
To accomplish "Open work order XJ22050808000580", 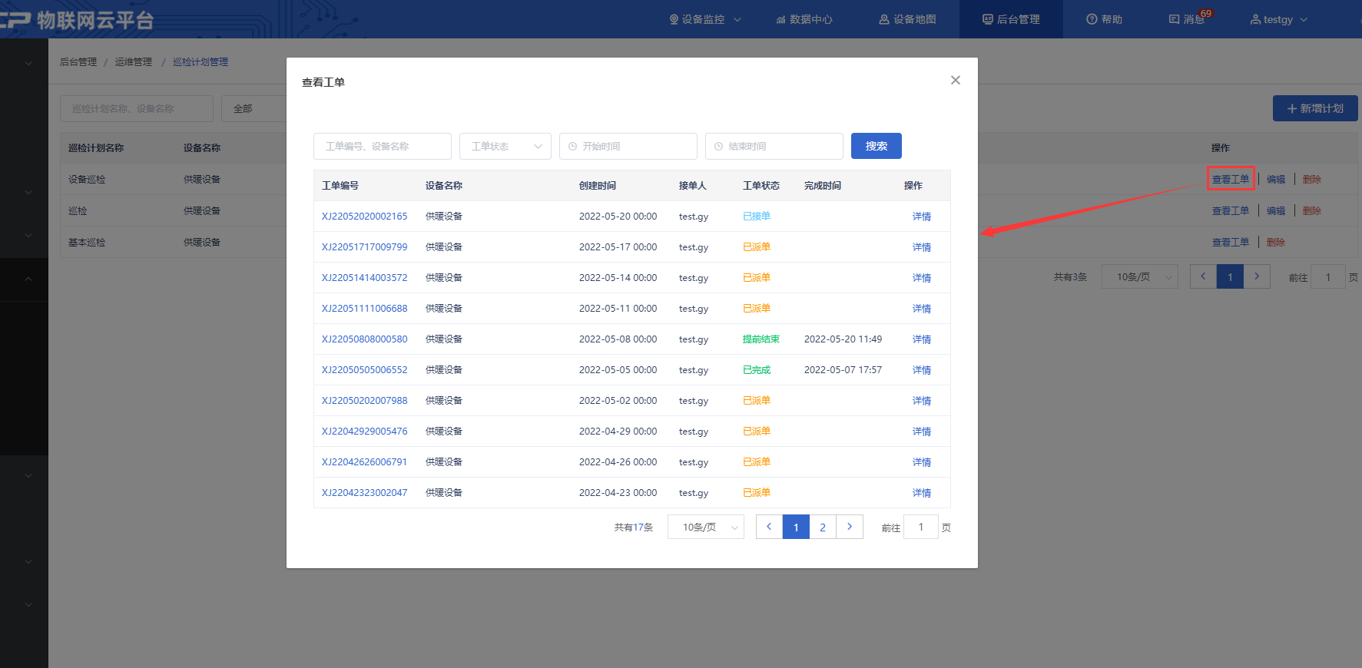I will pyautogui.click(x=364, y=339).
